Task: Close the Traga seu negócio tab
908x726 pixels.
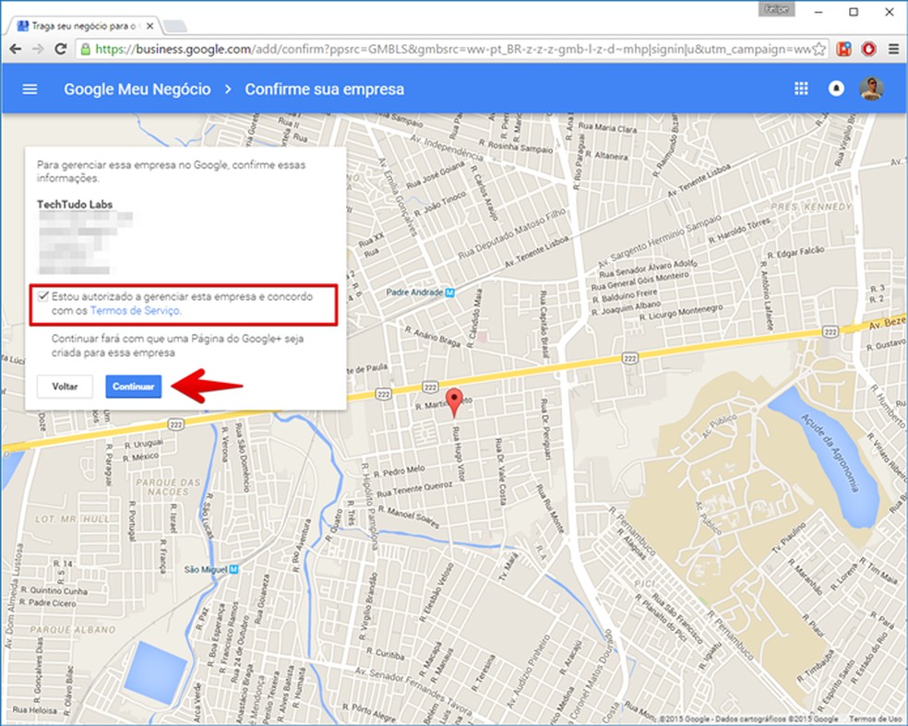Action: pos(150,26)
